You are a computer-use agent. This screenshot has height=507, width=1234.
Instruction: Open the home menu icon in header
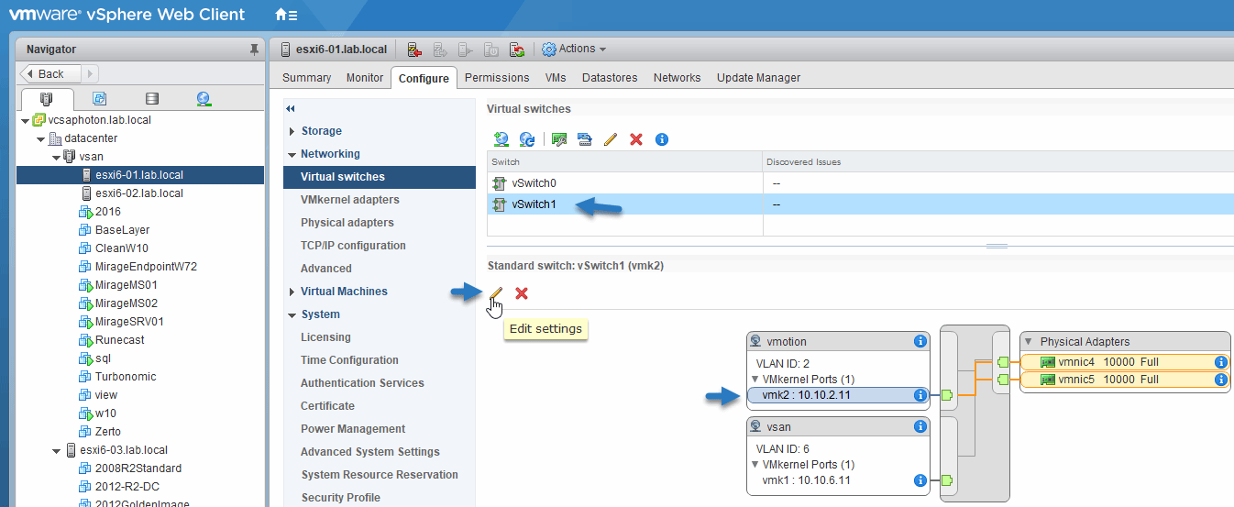tap(285, 15)
